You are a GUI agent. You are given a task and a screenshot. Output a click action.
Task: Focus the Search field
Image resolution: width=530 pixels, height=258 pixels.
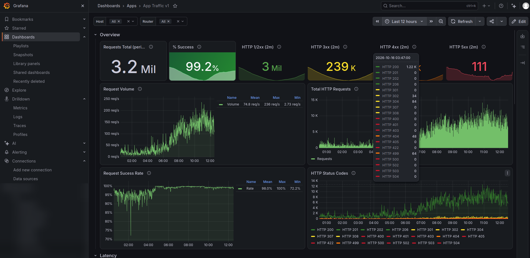(429, 6)
